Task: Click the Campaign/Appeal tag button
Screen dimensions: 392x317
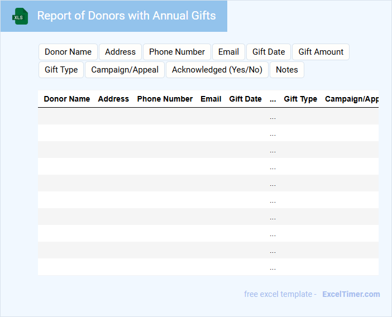Action: click(125, 70)
